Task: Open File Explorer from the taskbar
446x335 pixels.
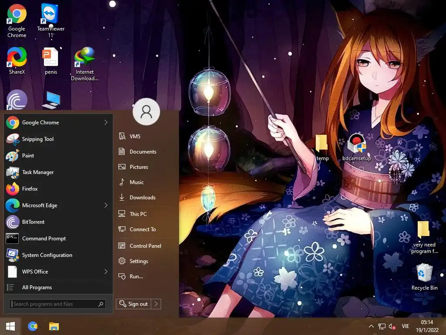Action: 54,326
